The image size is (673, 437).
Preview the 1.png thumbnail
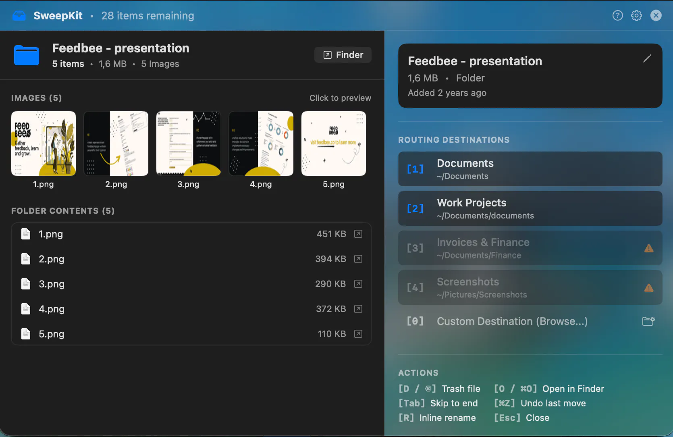point(44,144)
